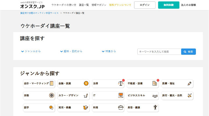
Task: Click the calculator icon on 会計・マーケティング card
Action: 52,83
